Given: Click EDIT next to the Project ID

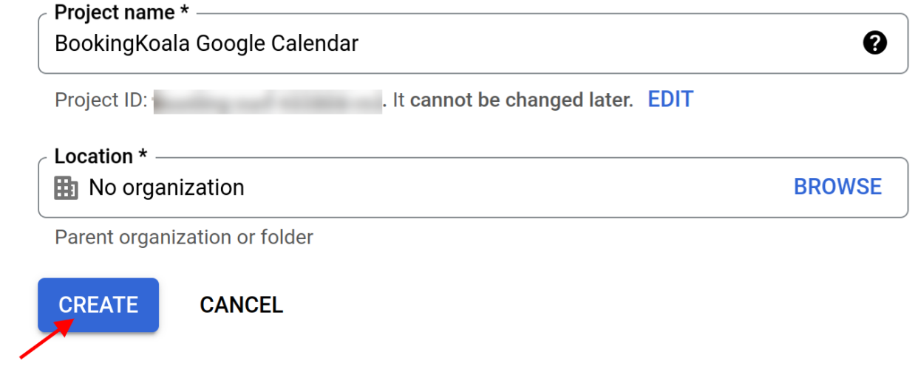Looking at the screenshot, I should click(x=670, y=100).
